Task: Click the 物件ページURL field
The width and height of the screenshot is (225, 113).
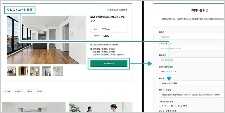Action: 192,95
